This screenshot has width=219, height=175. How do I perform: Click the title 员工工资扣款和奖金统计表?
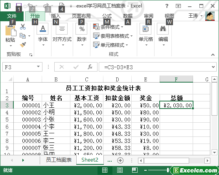[103, 88]
